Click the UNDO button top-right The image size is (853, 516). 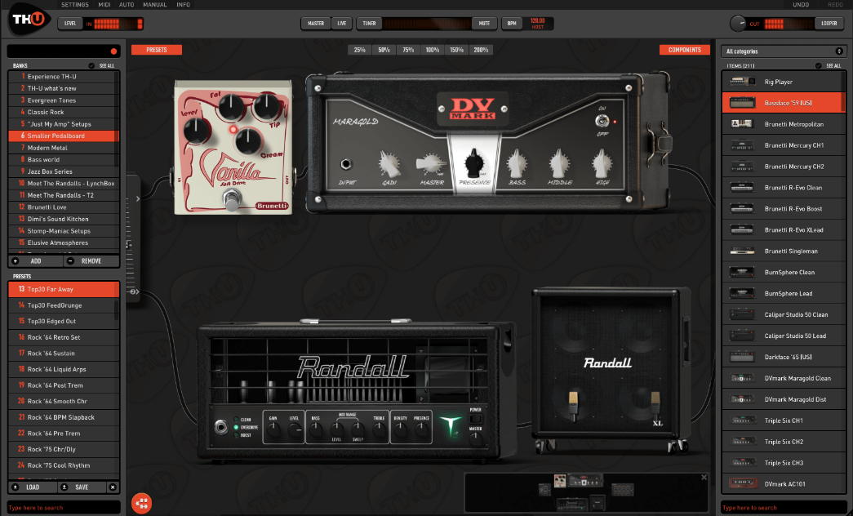(801, 4)
